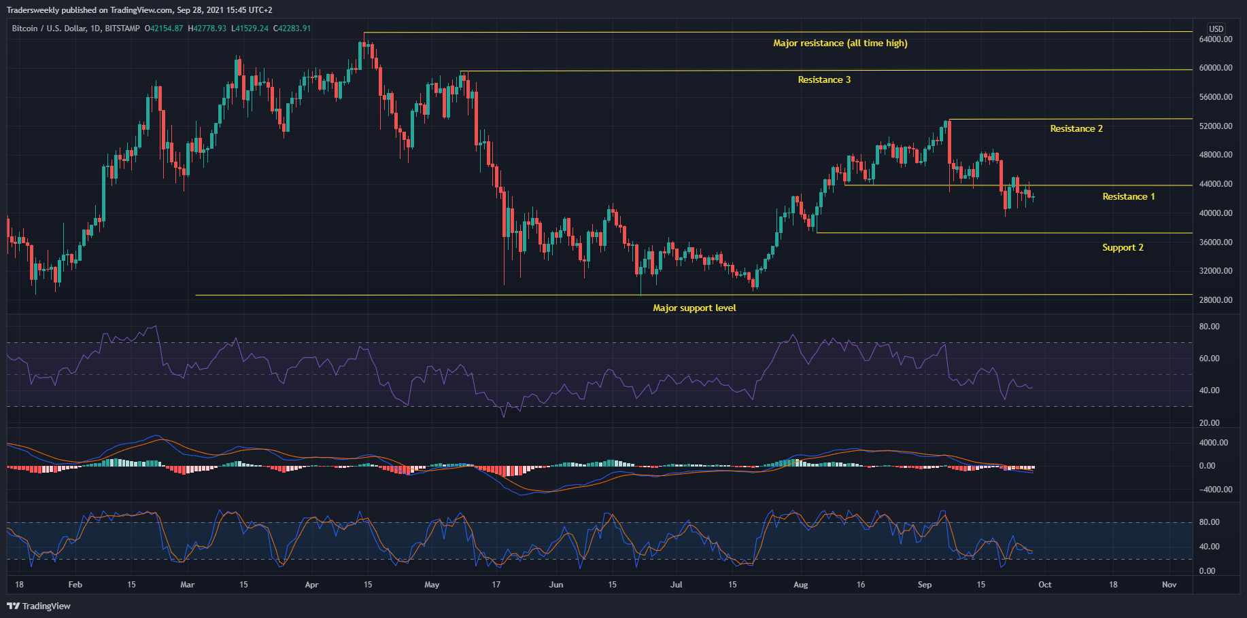The image size is (1247, 618).
Task: Click the 36000.00 price axis label
Action: pos(1216,242)
